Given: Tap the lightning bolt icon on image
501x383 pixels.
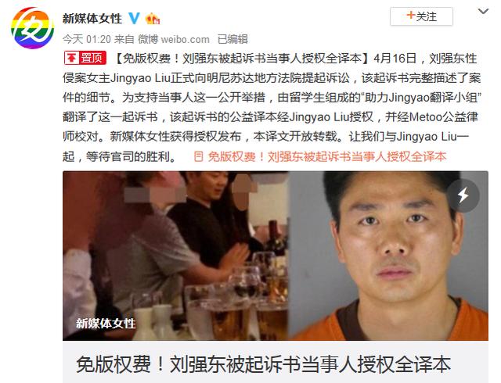Looking at the screenshot, I should [x=463, y=195].
